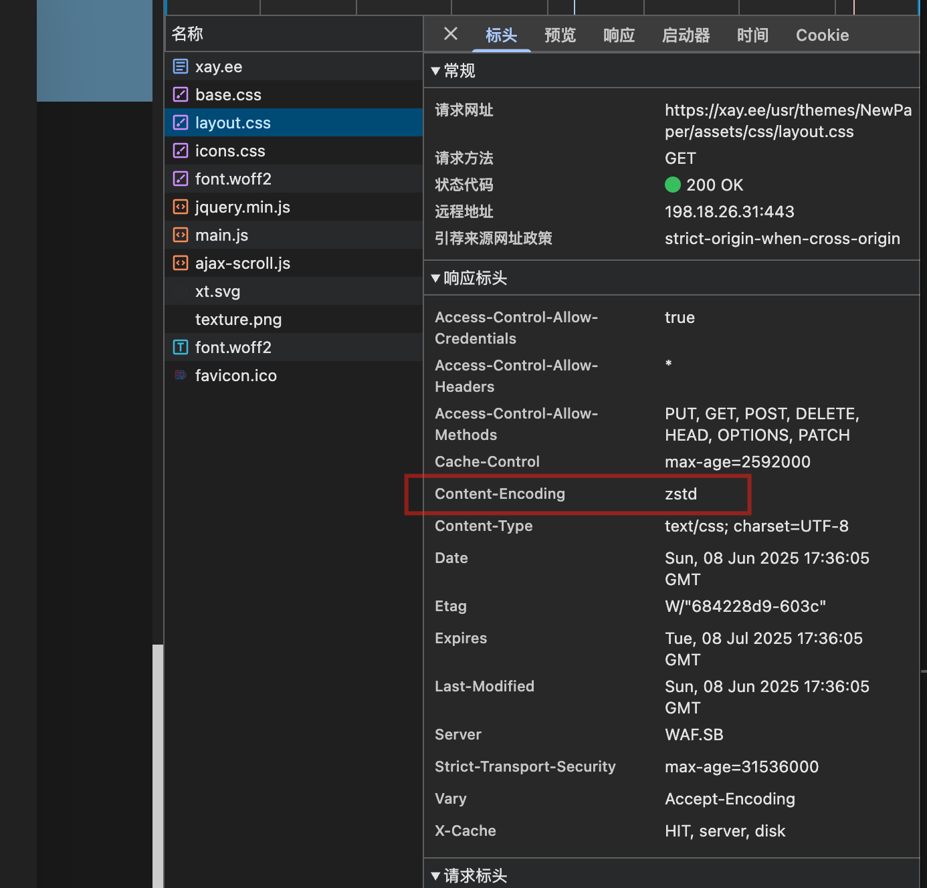The width and height of the screenshot is (927, 888).
Task: Switch to the 标头 tab
Action: click(502, 35)
